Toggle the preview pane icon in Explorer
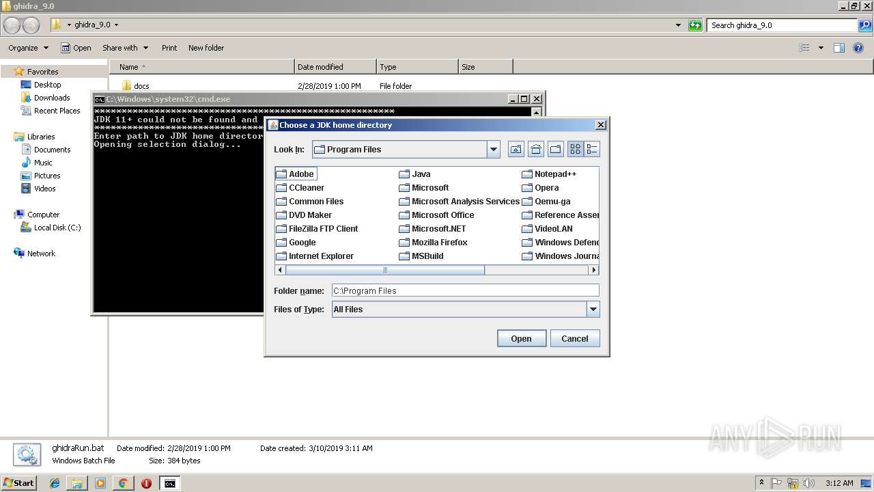Viewport: 874px width, 492px height. [x=839, y=48]
